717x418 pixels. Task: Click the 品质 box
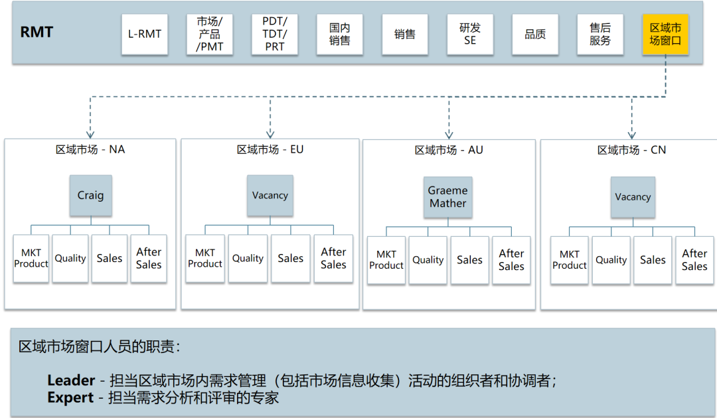click(x=535, y=34)
